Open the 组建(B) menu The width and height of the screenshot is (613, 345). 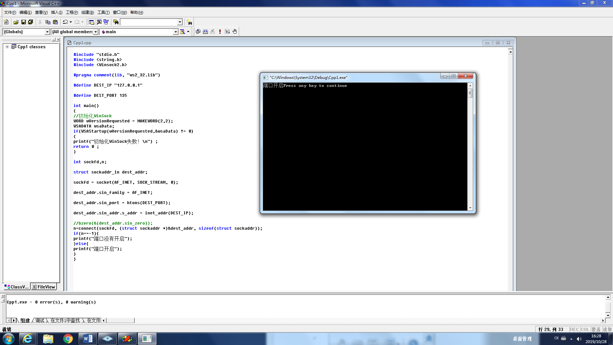(x=87, y=12)
